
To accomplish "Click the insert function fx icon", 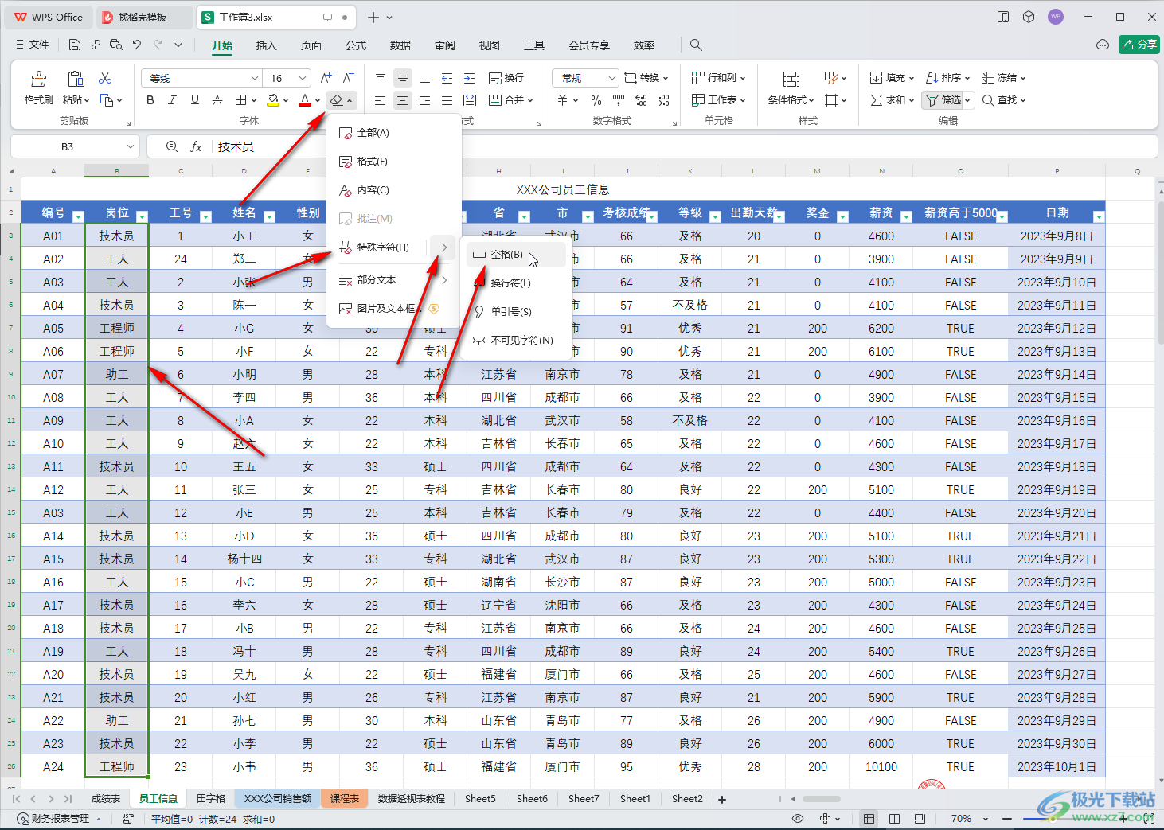I will (196, 147).
